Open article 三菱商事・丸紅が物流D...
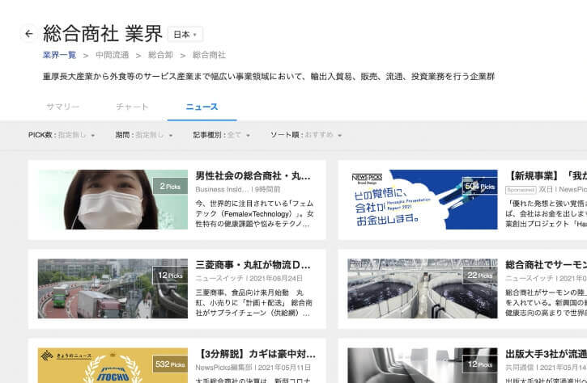Image resolution: width=587 pixels, height=383 pixels. pyautogui.click(x=253, y=265)
